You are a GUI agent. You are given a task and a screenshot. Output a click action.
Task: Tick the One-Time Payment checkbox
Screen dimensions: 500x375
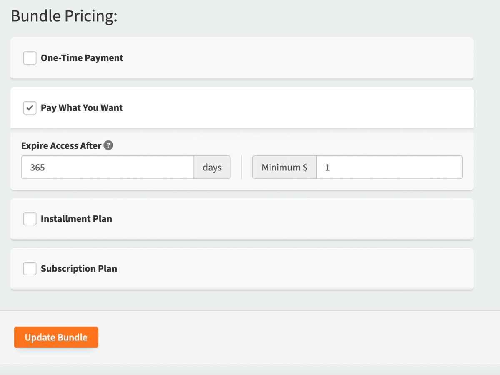click(x=30, y=58)
